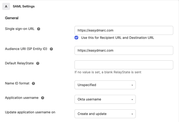Click the General section title
The image size is (179, 122).
tap(12, 18)
